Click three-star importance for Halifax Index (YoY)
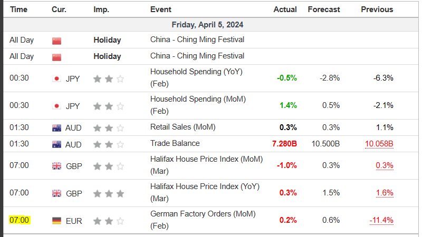Viewport: 422px width, 237px height. click(109, 193)
